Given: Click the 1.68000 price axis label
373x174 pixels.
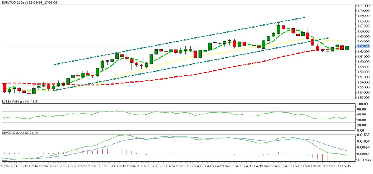Looking at the screenshot, I should tap(363, 21).
